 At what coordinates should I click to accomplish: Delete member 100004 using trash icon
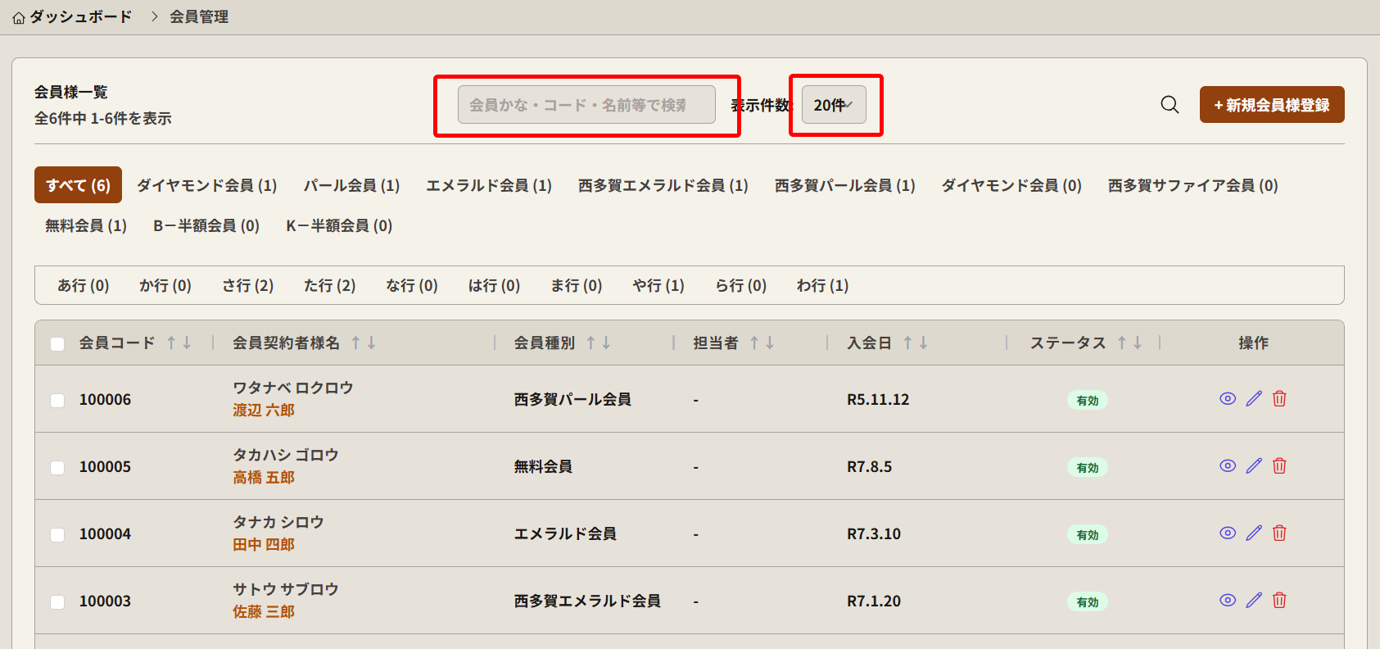[x=1279, y=533]
